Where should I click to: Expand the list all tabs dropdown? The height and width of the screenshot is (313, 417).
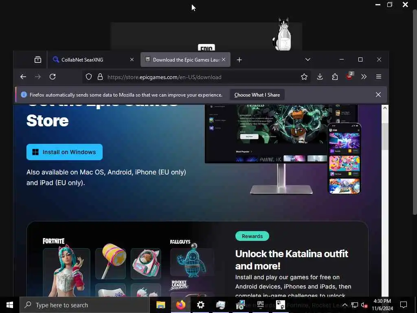pyautogui.click(x=308, y=60)
